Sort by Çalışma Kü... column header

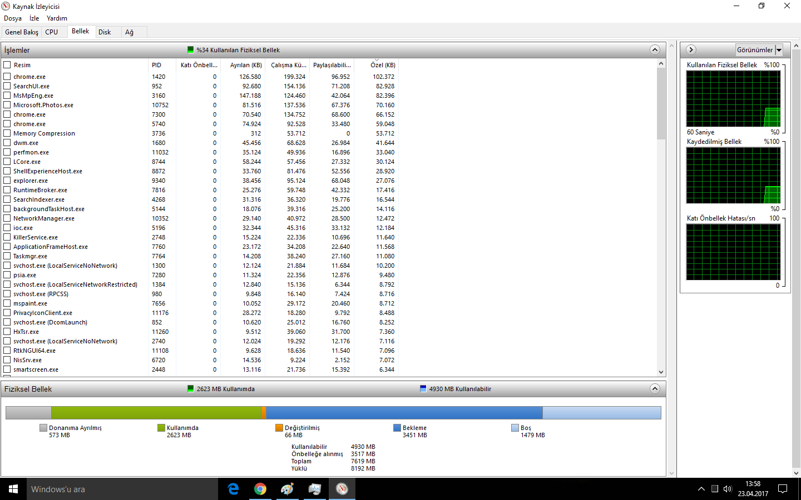coord(287,65)
